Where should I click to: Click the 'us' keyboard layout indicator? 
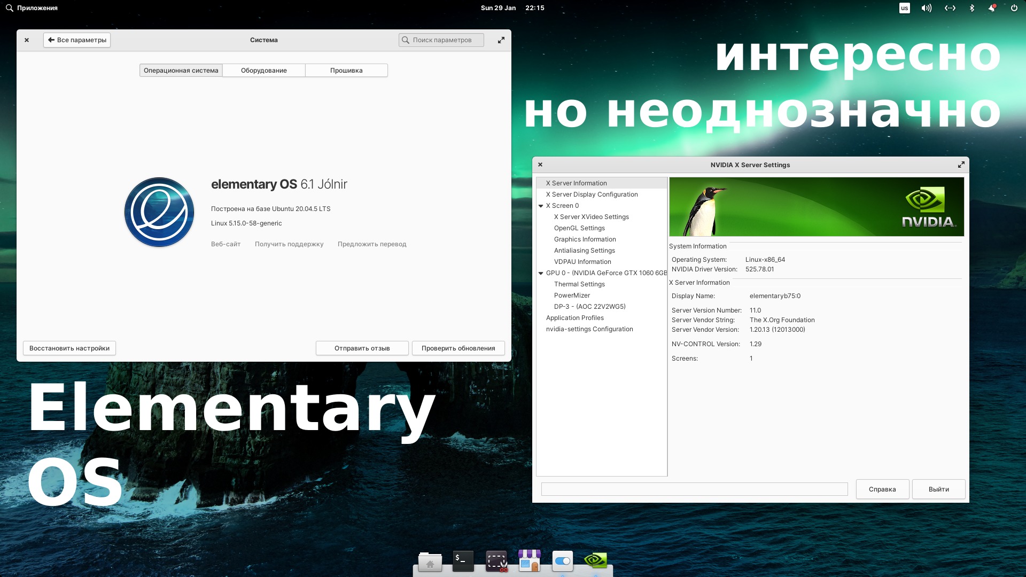point(904,8)
